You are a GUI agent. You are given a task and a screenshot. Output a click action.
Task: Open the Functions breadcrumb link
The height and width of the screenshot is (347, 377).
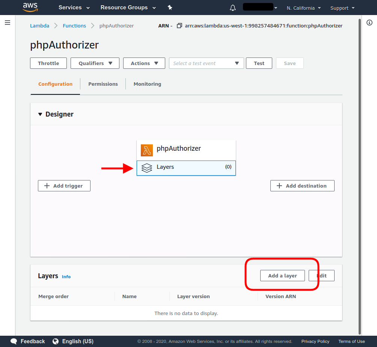tap(74, 26)
